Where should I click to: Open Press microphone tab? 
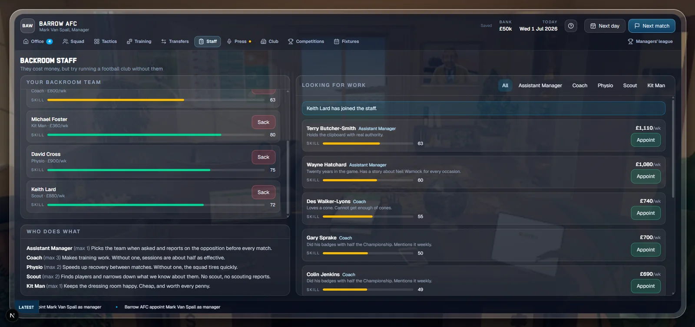[x=239, y=42]
